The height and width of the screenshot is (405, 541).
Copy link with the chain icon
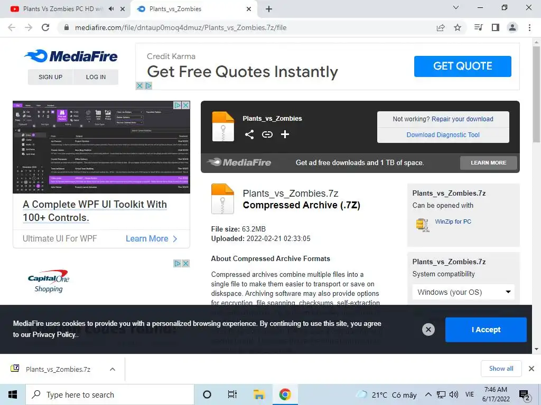[267, 134]
